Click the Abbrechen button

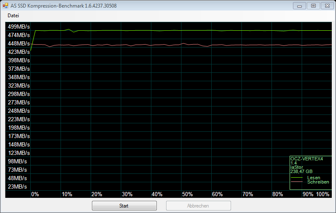point(199,206)
